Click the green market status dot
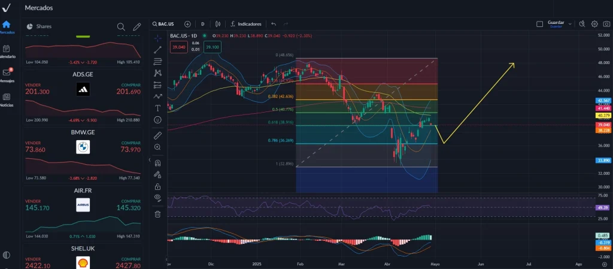The height and width of the screenshot is (269, 613). (204, 35)
